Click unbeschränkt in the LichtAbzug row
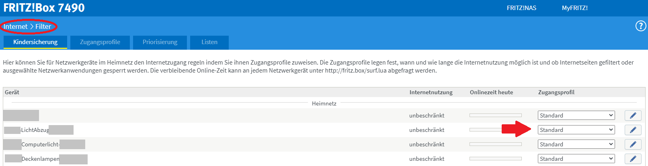The image size is (648, 166). point(427,130)
